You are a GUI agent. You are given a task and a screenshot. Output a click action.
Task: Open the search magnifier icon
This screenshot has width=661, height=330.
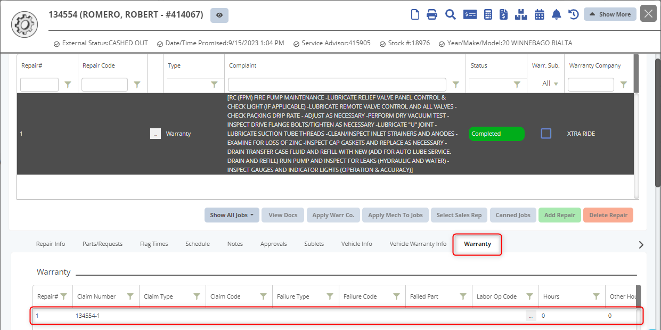[451, 14]
